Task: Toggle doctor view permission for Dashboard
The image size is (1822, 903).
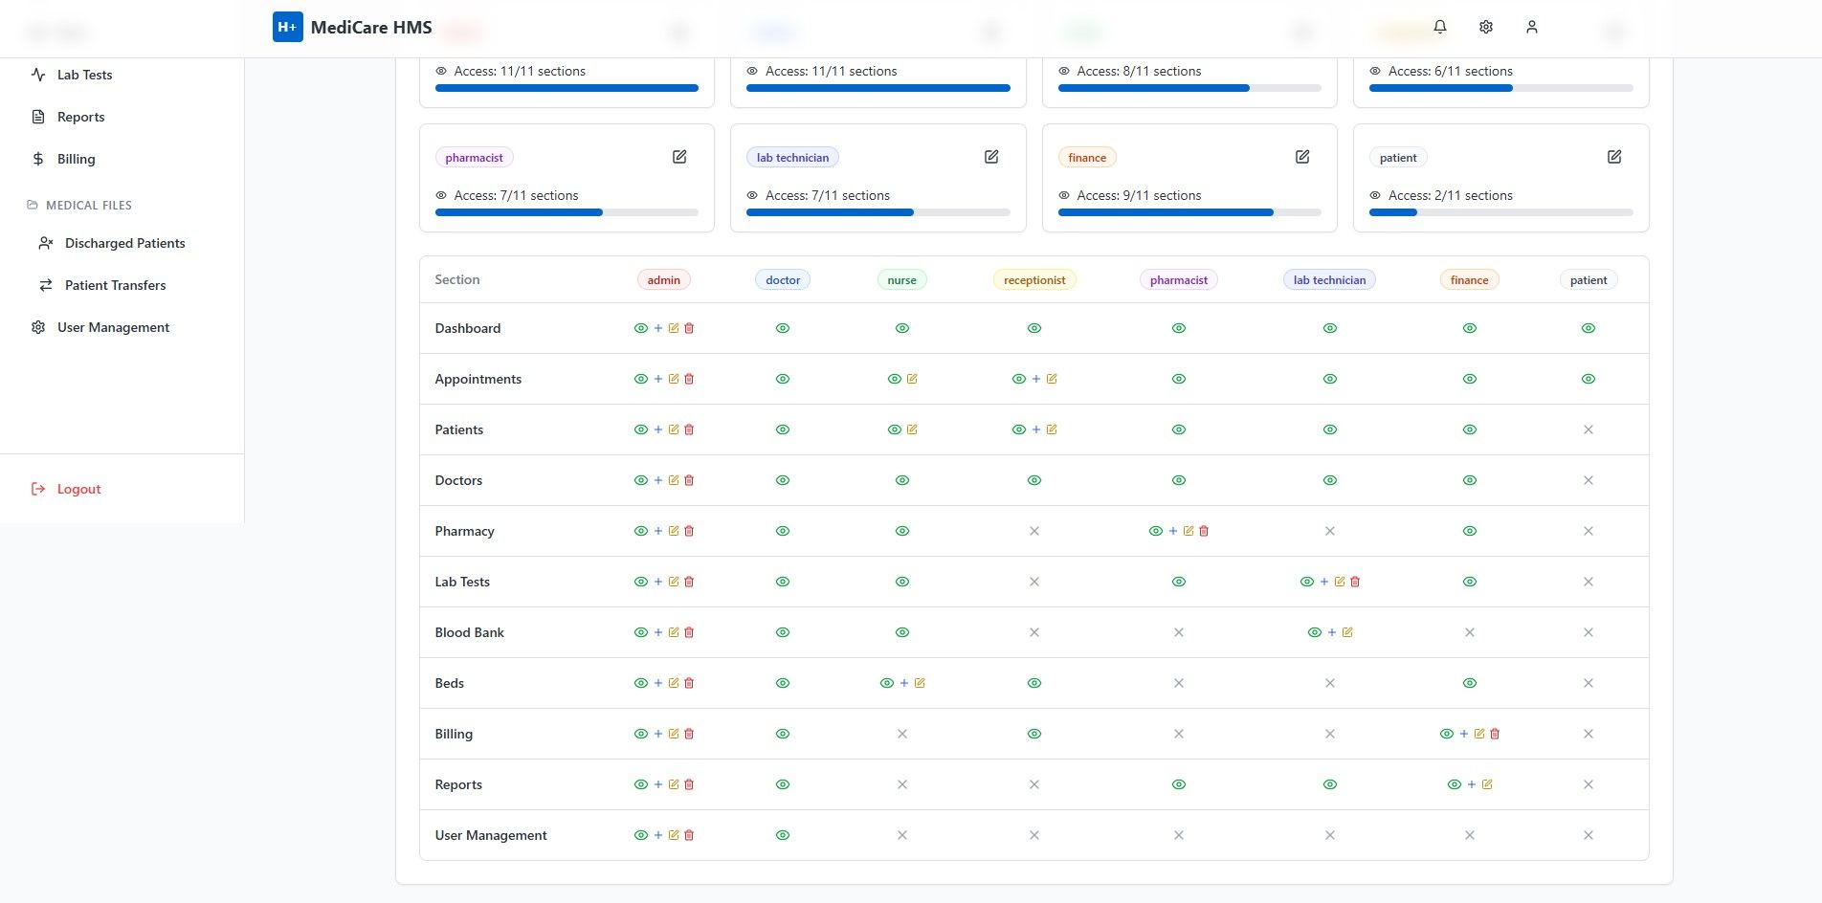Action: (x=783, y=328)
